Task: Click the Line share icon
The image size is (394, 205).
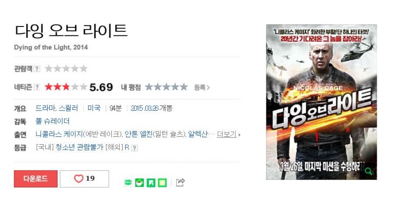Action: tap(128, 183)
